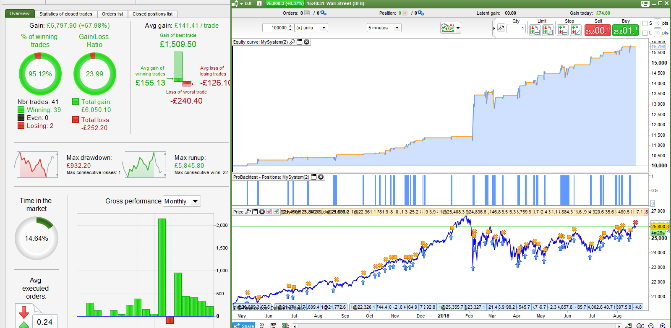Image resolution: width=671 pixels, height=328 pixels.
Task: Click the 95.12% winning trades donut chart
Action: (40, 74)
